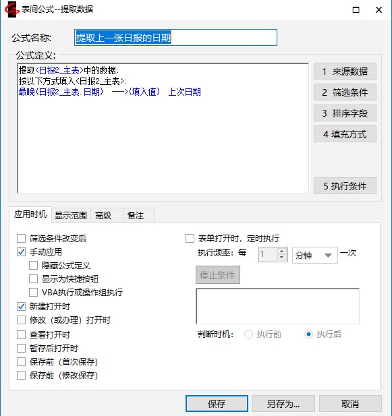The width and height of the screenshot is (392, 416).
Task: Enable the 保存前（首次保存）checkbox
Action: click(x=21, y=361)
